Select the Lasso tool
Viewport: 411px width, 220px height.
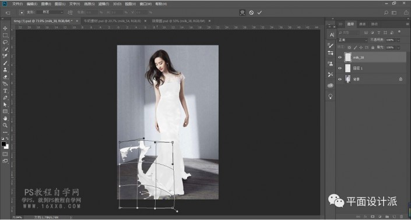click(x=5, y=42)
